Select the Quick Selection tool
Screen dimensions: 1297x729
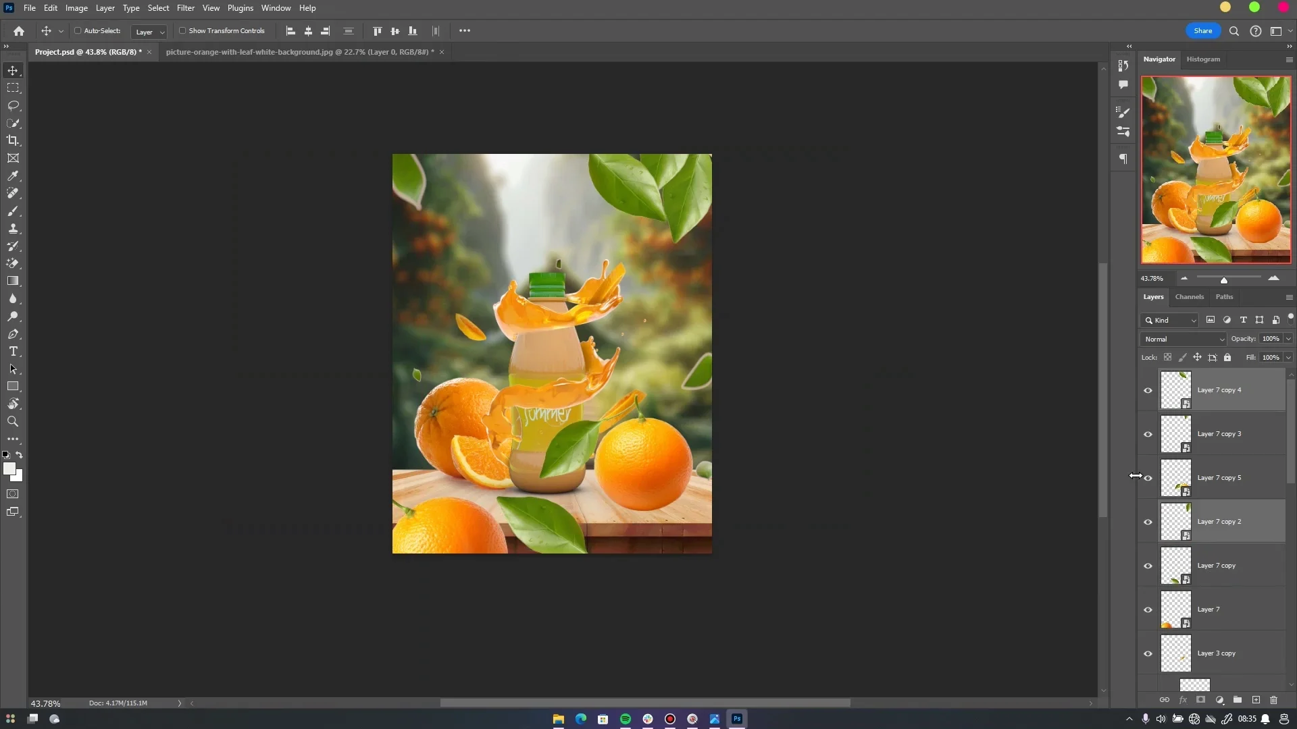(x=13, y=123)
